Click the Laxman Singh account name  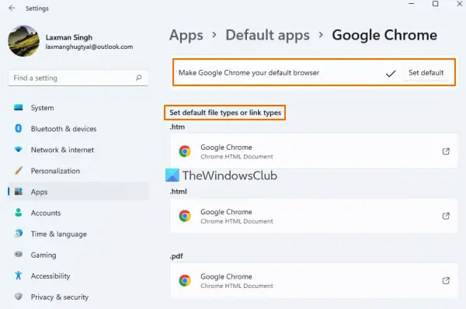(68, 37)
